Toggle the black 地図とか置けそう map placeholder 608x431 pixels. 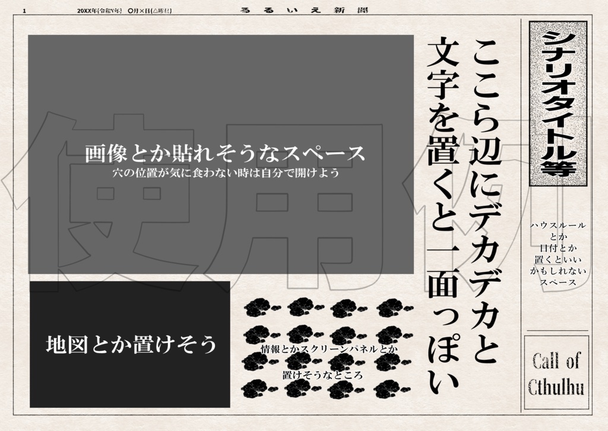pyautogui.click(x=131, y=343)
